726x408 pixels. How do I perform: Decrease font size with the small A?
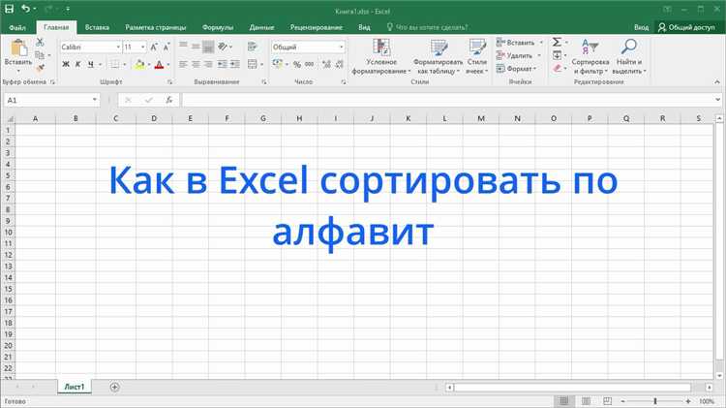pyautogui.click(x=166, y=47)
